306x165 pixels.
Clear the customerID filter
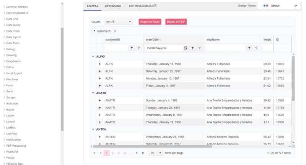click(x=138, y=48)
